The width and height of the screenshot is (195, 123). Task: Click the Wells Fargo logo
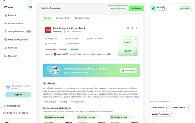[48, 30]
